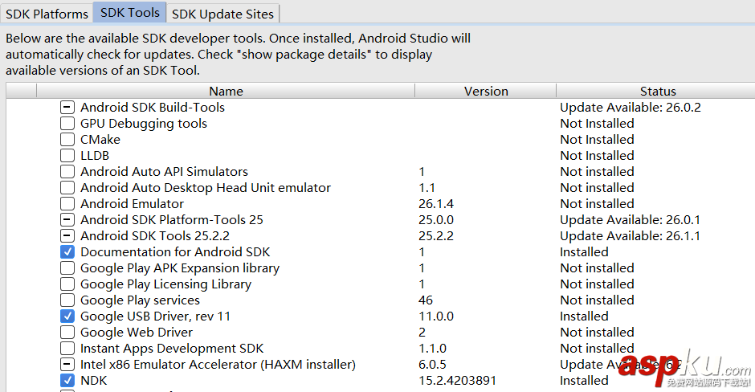Click the Version column header
The width and height of the screenshot is (755, 392).
[x=486, y=91]
